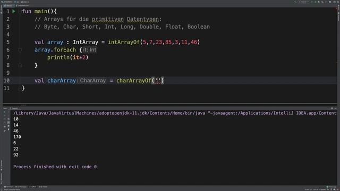
Task: Open the Event Log in status bar
Action: pos(331,187)
